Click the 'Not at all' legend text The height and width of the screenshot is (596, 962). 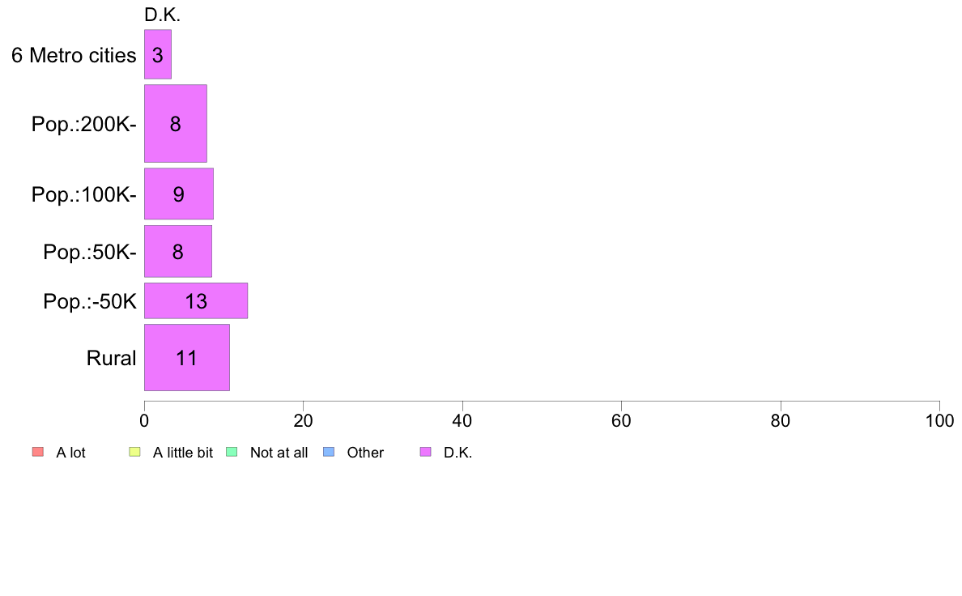(279, 453)
